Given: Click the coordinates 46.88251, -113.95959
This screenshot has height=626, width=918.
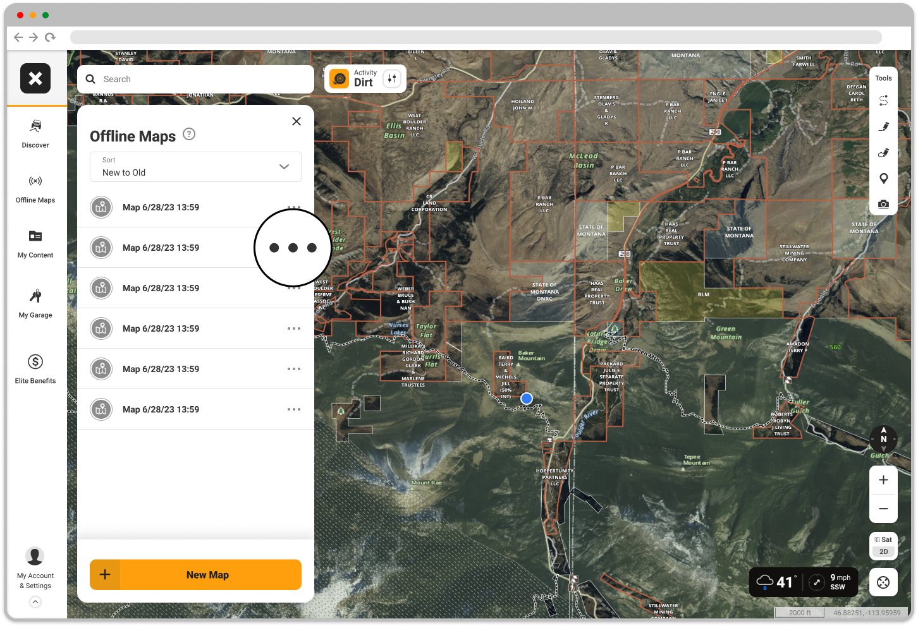Looking at the screenshot, I should tap(867, 613).
